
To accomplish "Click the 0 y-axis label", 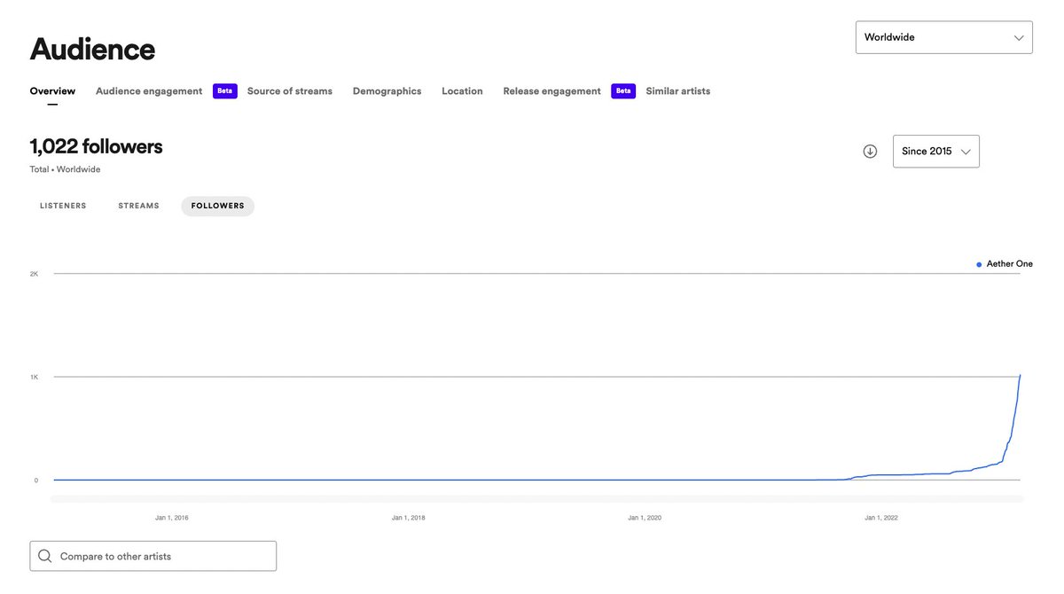I will (36, 481).
